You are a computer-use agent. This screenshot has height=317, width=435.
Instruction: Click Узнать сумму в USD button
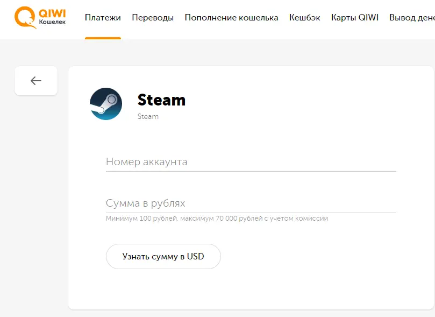(163, 256)
